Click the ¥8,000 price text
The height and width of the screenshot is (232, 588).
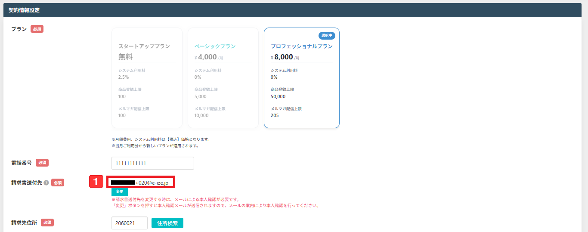[284, 57]
